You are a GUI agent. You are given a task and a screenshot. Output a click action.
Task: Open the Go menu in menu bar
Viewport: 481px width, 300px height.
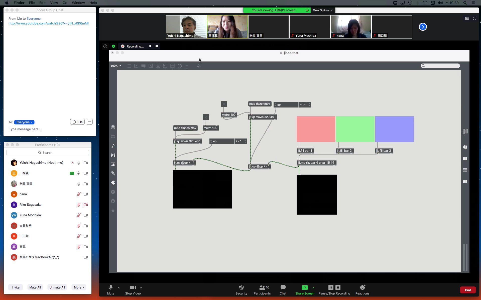click(65, 3)
